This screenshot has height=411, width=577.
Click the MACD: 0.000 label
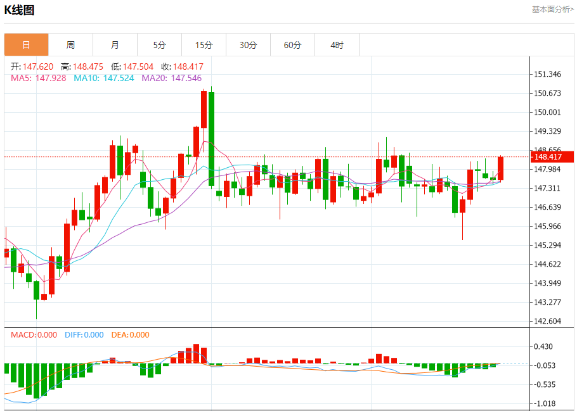tap(34, 335)
